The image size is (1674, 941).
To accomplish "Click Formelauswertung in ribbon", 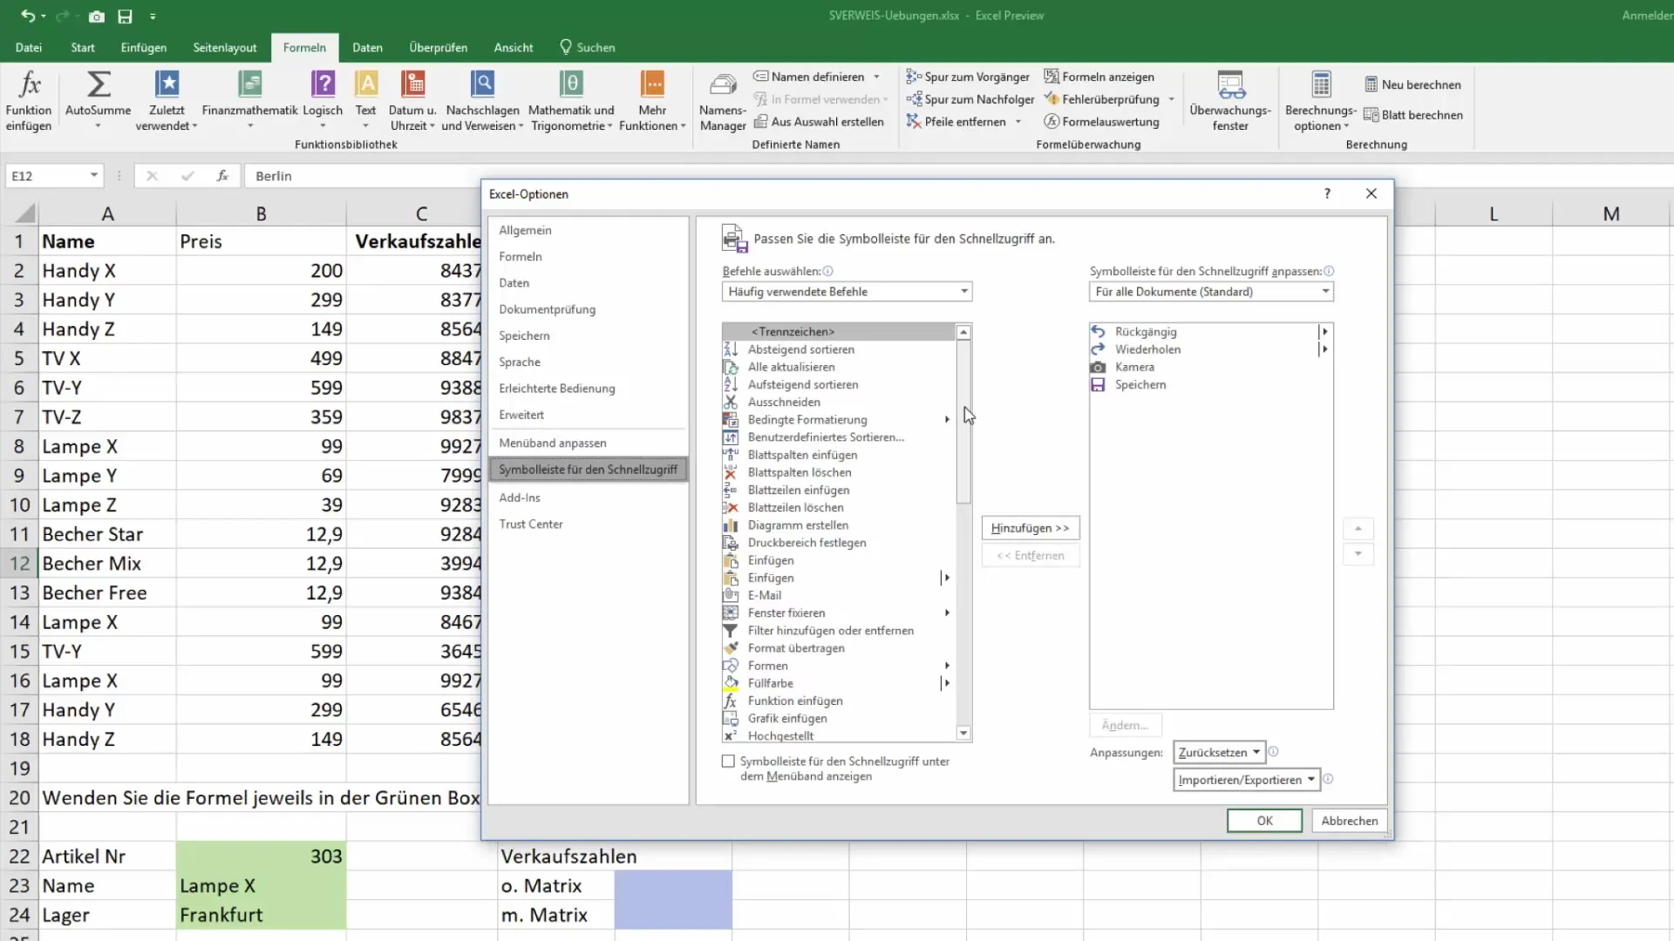I will pos(1102,122).
